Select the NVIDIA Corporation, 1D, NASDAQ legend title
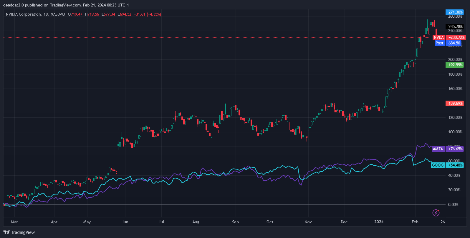Image resolution: width=470 pixels, height=238 pixels. [x=35, y=14]
